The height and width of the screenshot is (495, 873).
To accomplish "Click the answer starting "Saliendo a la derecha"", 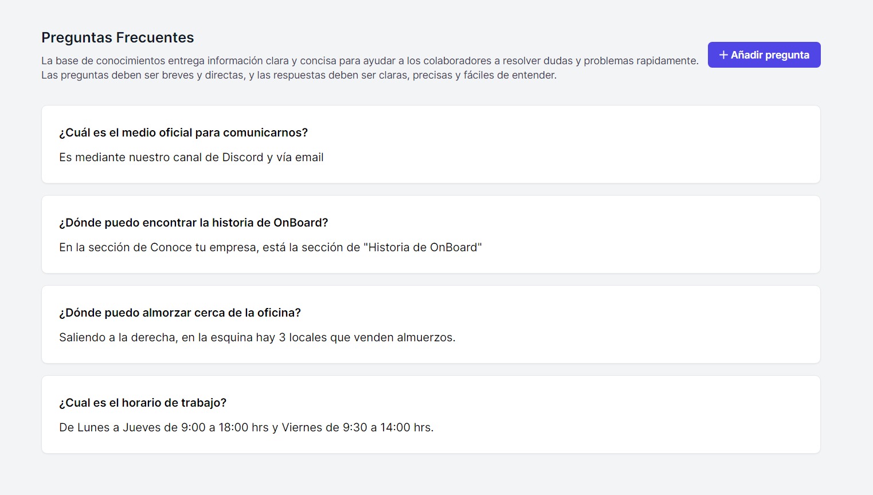I will [x=257, y=337].
